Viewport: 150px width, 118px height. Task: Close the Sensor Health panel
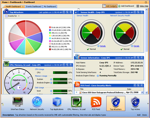142,12
